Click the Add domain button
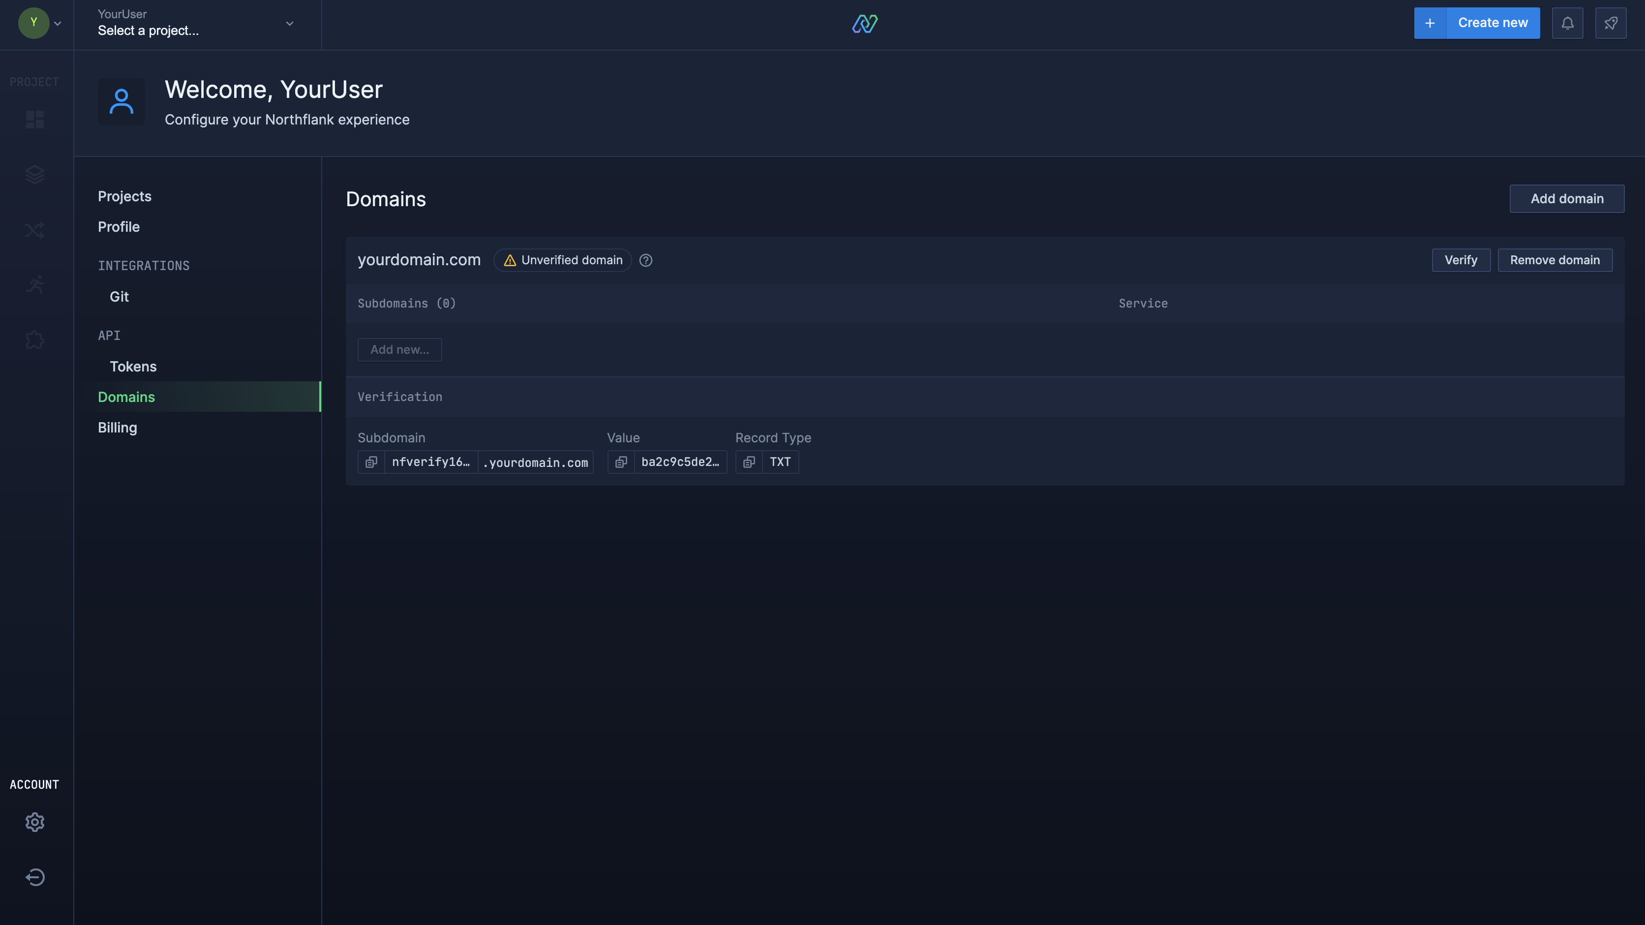The width and height of the screenshot is (1645, 925). (1566, 199)
